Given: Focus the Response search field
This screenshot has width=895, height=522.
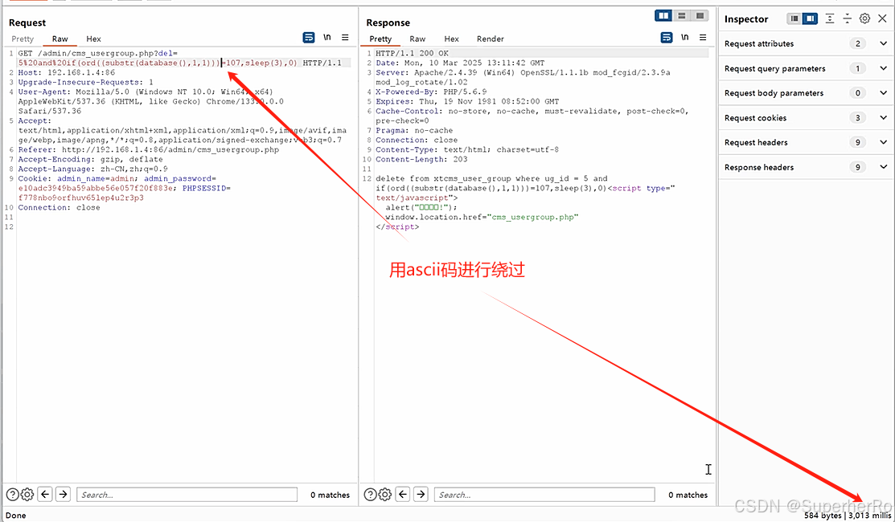Looking at the screenshot, I should pyautogui.click(x=544, y=495).
